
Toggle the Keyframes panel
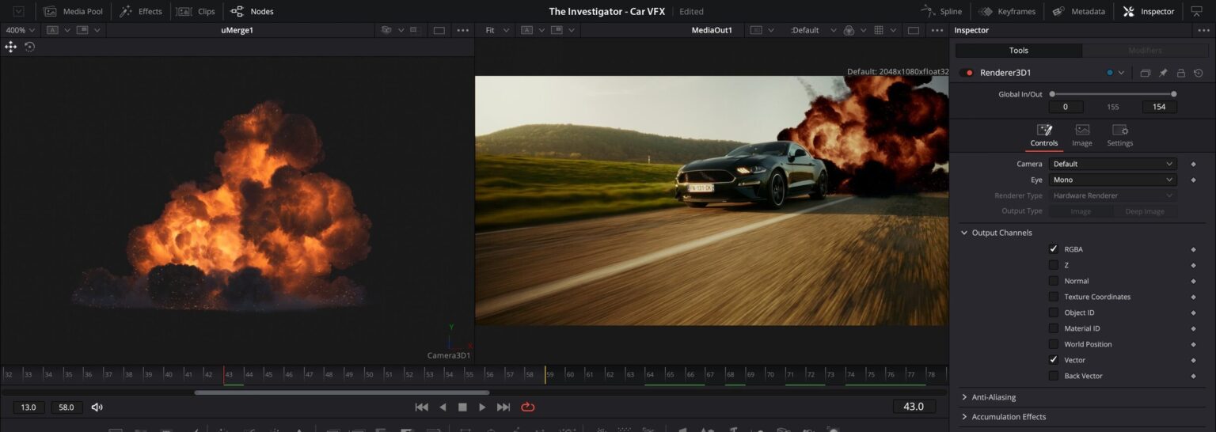[x=1007, y=11]
